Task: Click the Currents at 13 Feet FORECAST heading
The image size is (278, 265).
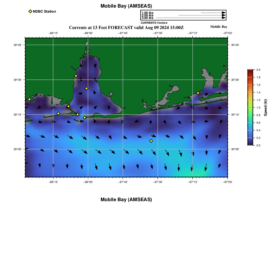Action: pos(126,28)
